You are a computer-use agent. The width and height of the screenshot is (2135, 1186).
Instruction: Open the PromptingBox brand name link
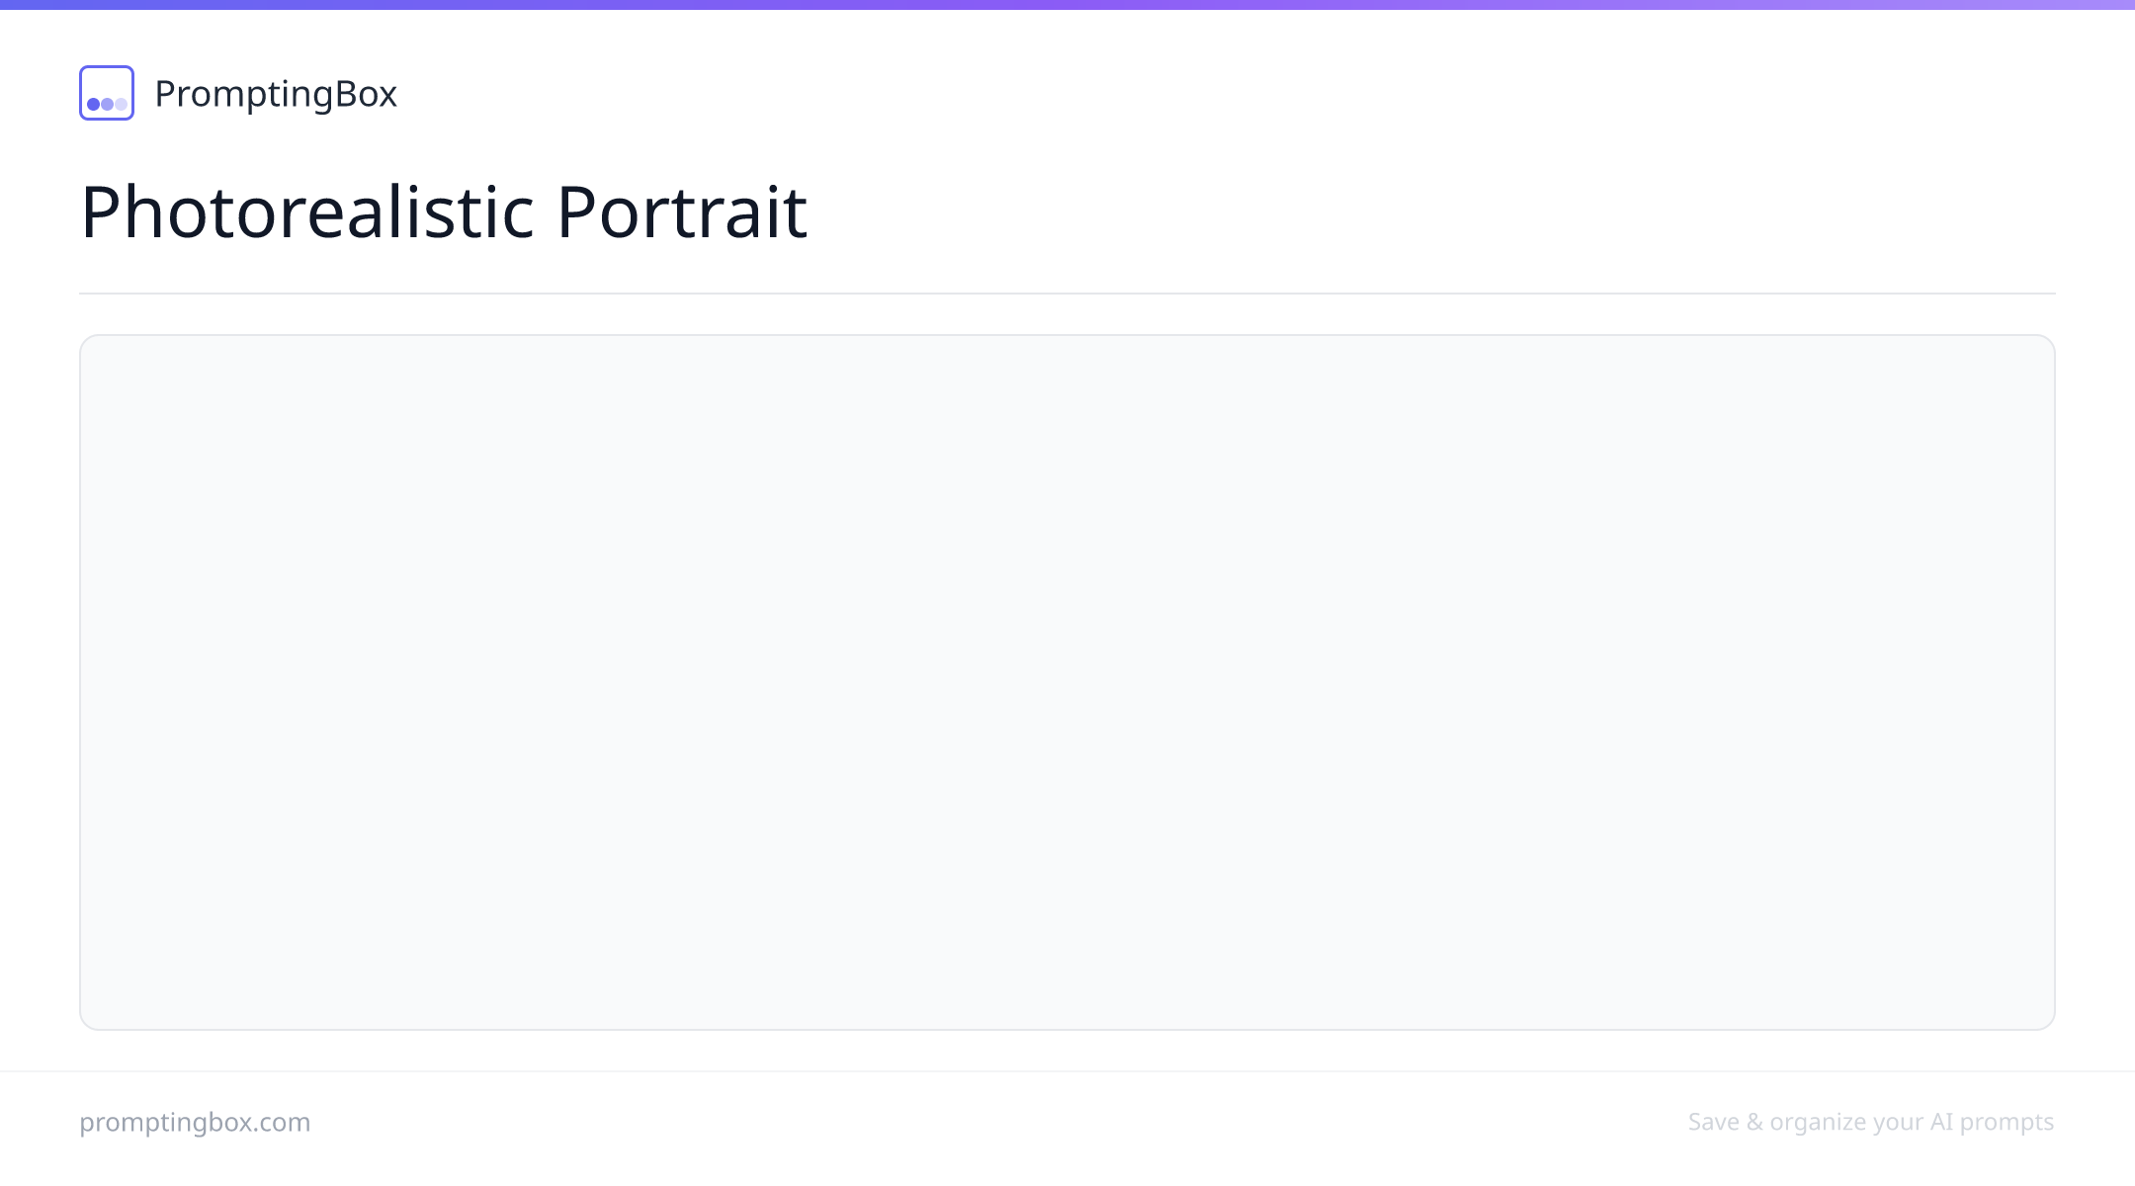(x=276, y=94)
